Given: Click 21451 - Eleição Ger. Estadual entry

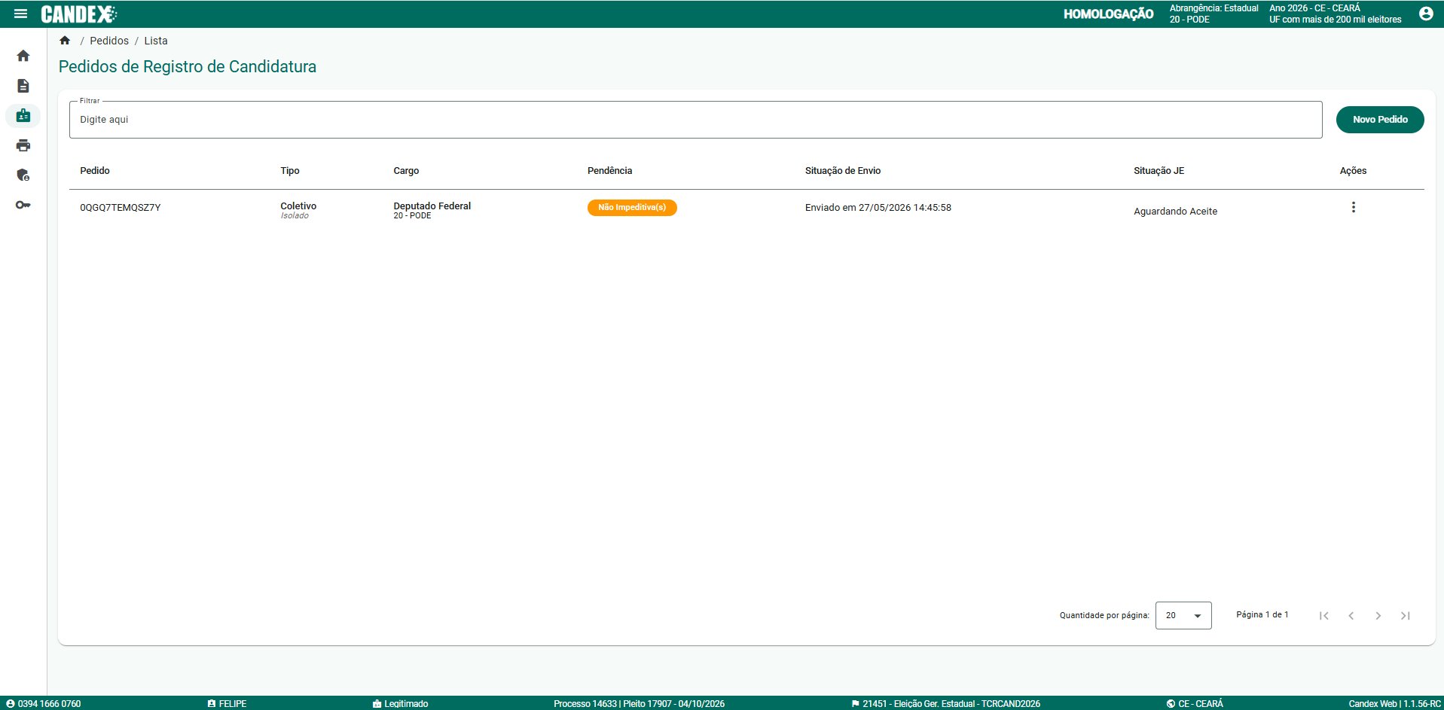Looking at the screenshot, I should pyautogui.click(x=945, y=704).
